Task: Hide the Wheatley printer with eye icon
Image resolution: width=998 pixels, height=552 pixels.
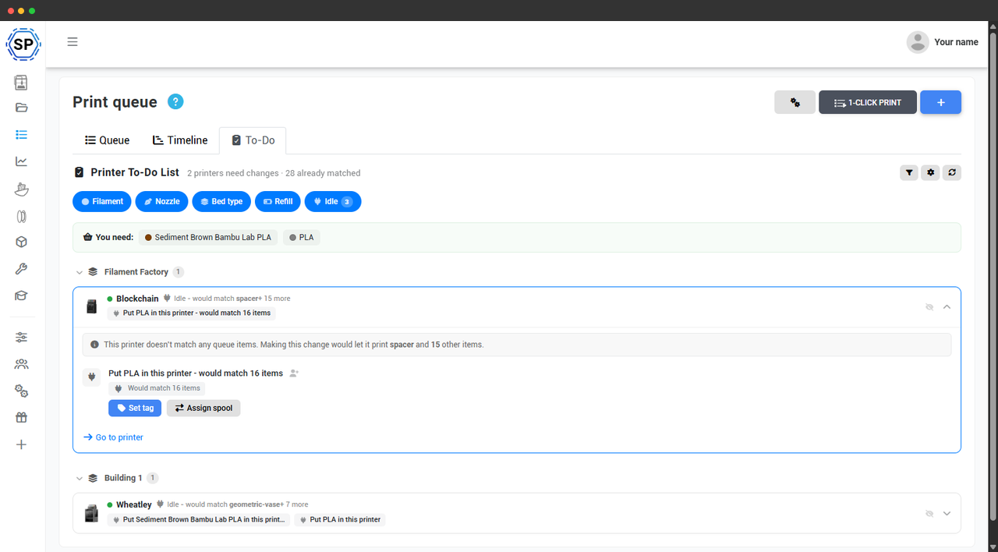Action: 929,514
